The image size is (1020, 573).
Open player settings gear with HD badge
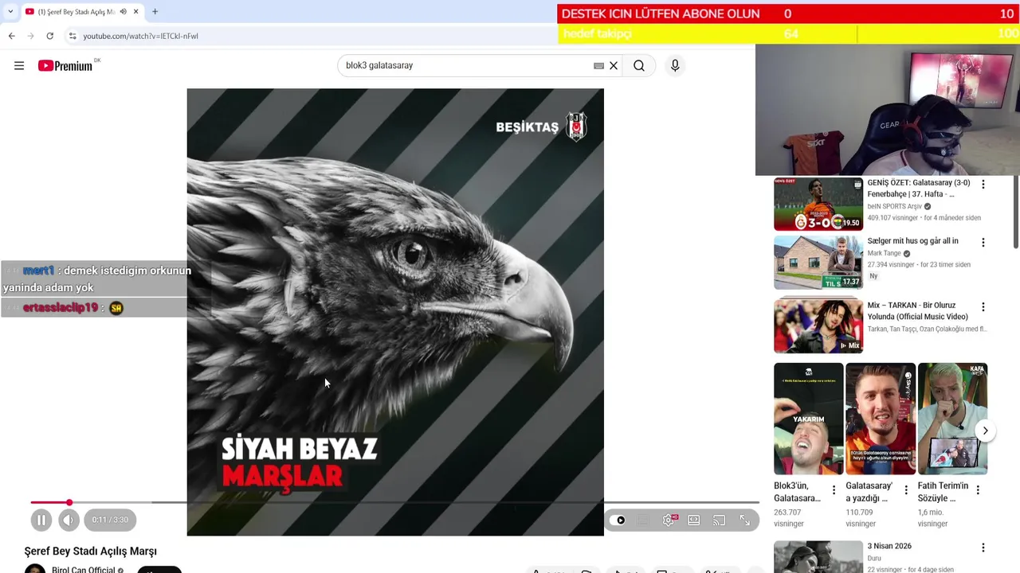(x=669, y=520)
